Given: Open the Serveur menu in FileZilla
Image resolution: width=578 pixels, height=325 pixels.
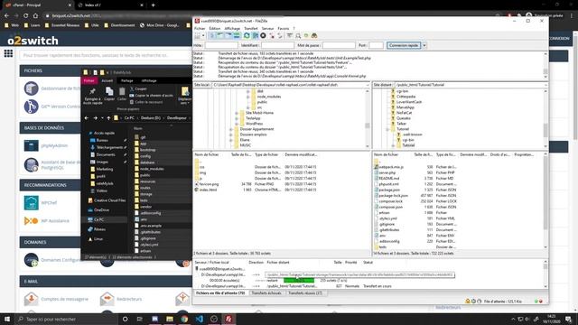Looking at the screenshot, I should (267, 28).
